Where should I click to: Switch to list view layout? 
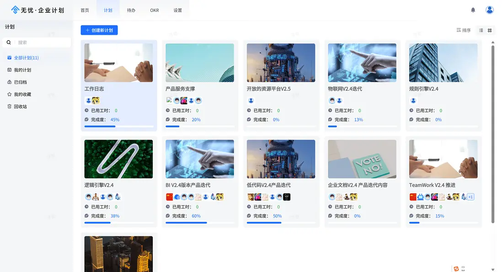pos(481,30)
